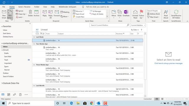Switch to Tasks view
189x106 pixels.
pyautogui.click(x=20, y=95)
